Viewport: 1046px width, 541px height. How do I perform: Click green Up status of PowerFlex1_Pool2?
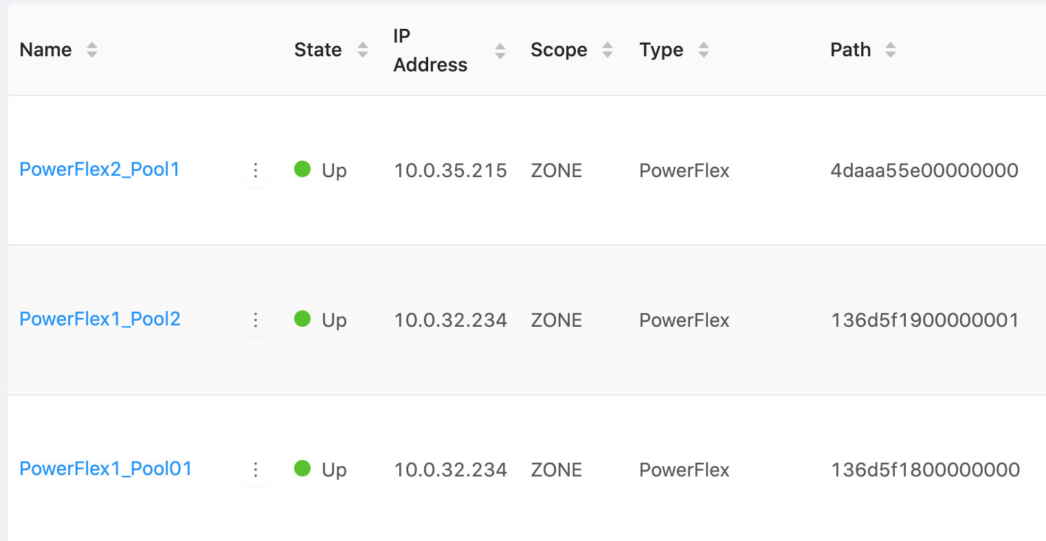click(x=320, y=320)
